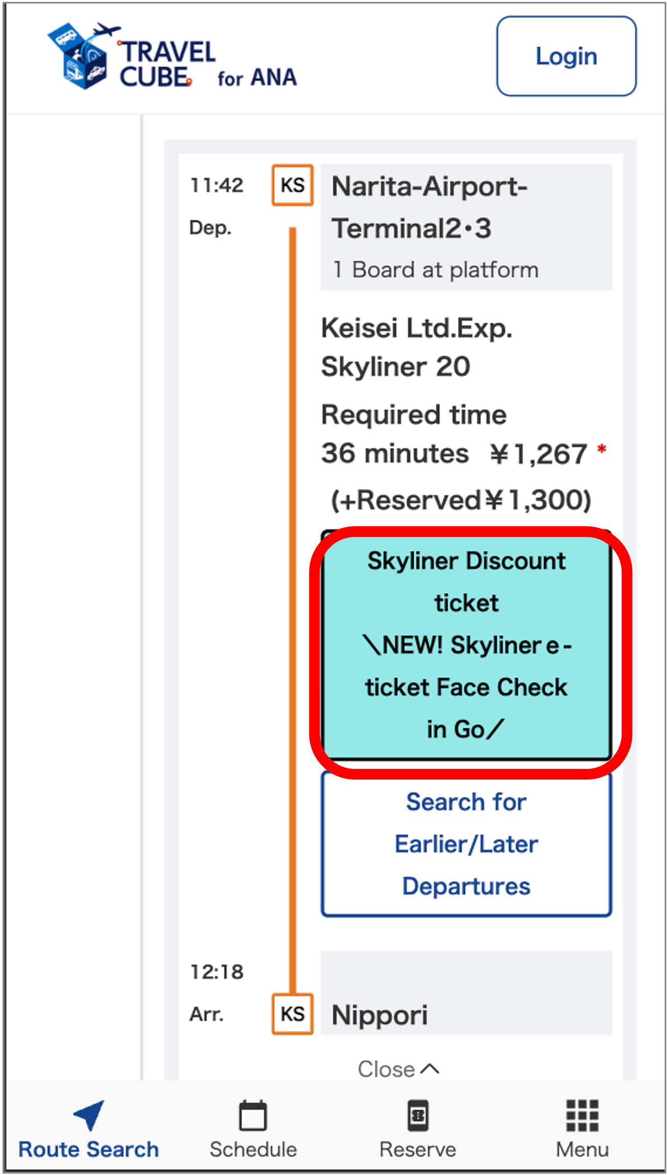Switch to the Reserve tab label
This screenshot has width=667, height=1175.
pyautogui.click(x=418, y=1149)
